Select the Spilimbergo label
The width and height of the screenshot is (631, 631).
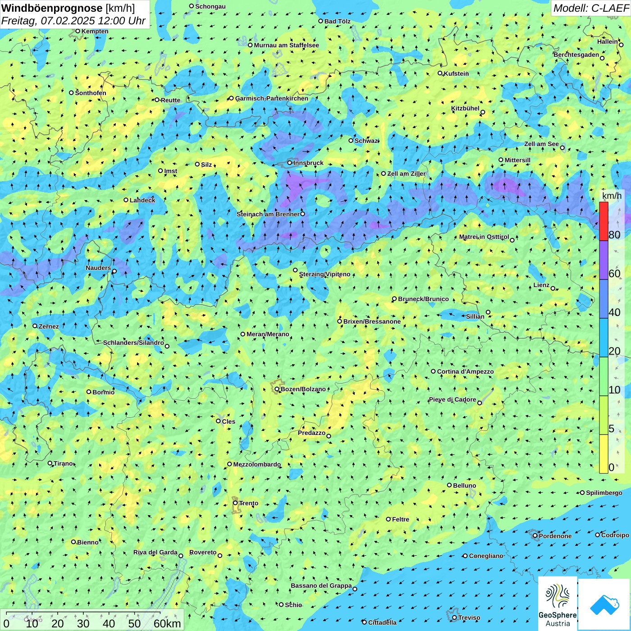coord(604,493)
